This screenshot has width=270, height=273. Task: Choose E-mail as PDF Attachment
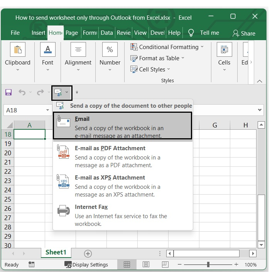123,156
